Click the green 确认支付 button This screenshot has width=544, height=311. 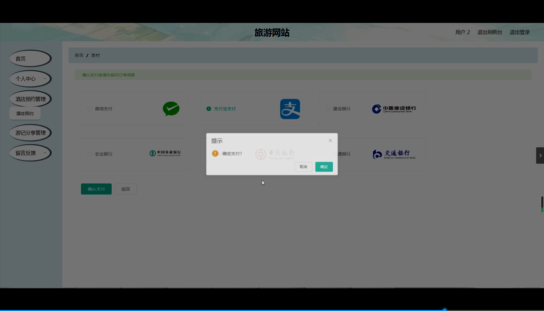pos(96,189)
